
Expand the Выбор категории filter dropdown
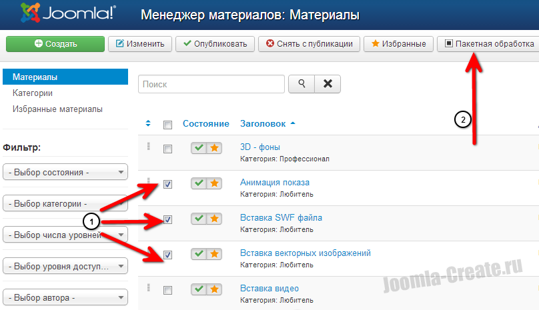[65, 204]
